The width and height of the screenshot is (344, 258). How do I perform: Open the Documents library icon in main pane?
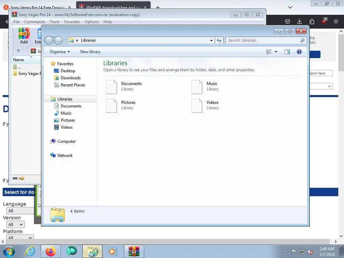[x=112, y=87]
